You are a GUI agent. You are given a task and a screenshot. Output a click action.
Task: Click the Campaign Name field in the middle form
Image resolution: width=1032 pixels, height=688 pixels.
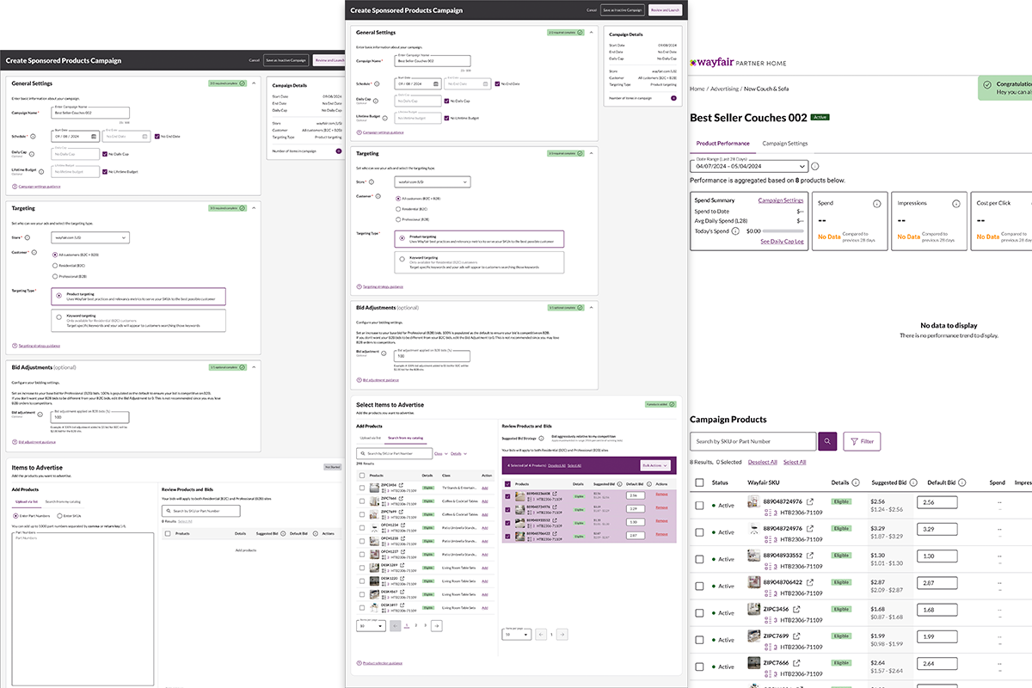432,62
